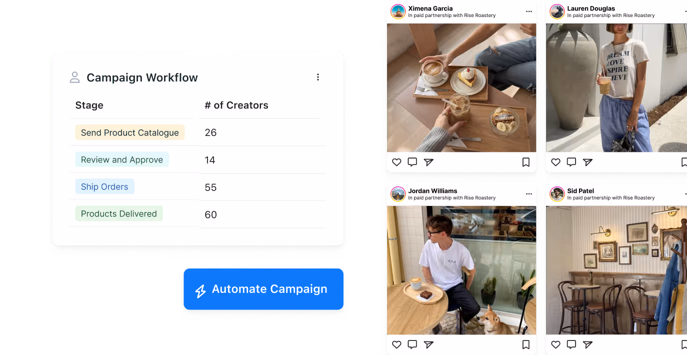Click the Automate Campaign button
The height and width of the screenshot is (355, 687).
263,289
